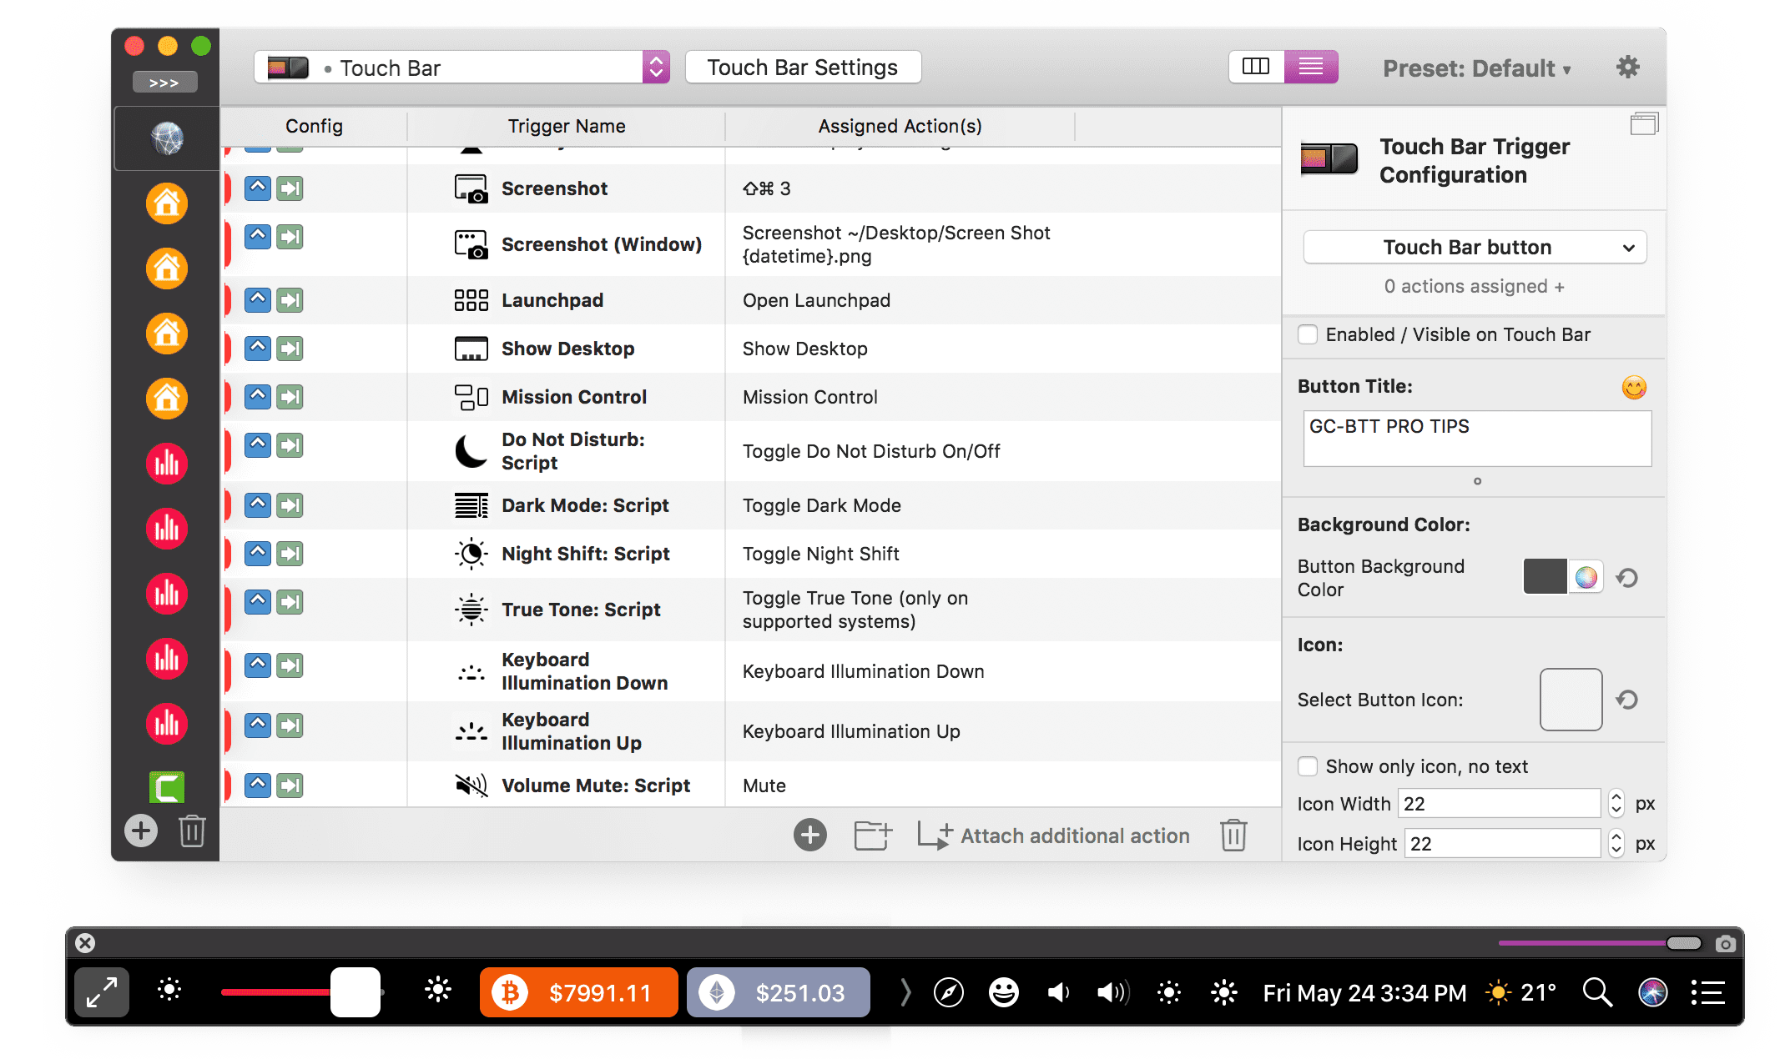Switch to the column view layout
The image size is (1780, 1059).
(x=1256, y=67)
